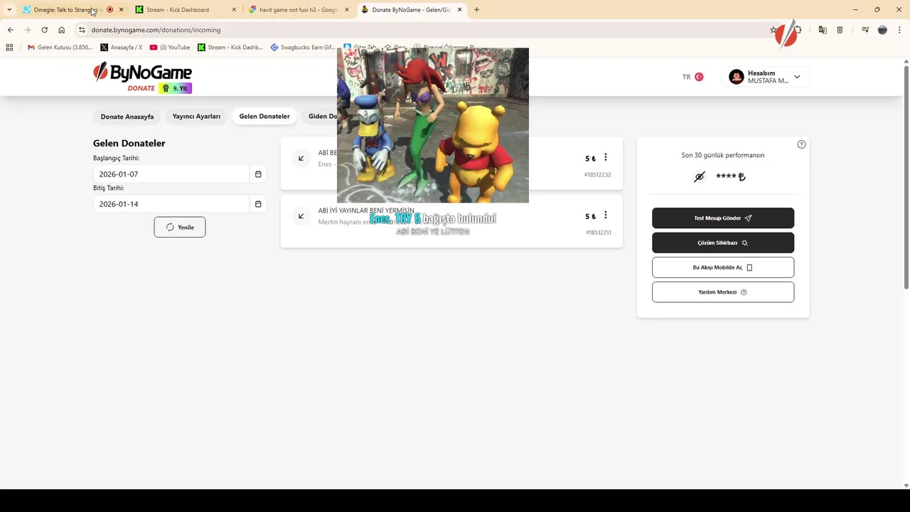The width and height of the screenshot is (910, 512).
Task: Open Gelen Kutusu Gmail bookmark
Action: (60, 48)
